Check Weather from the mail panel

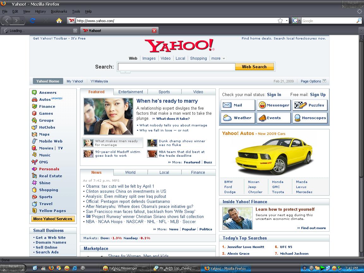(x=238, y=118)
